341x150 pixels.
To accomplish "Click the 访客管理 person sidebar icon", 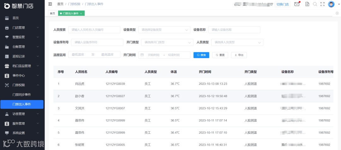I will [7, 114].
